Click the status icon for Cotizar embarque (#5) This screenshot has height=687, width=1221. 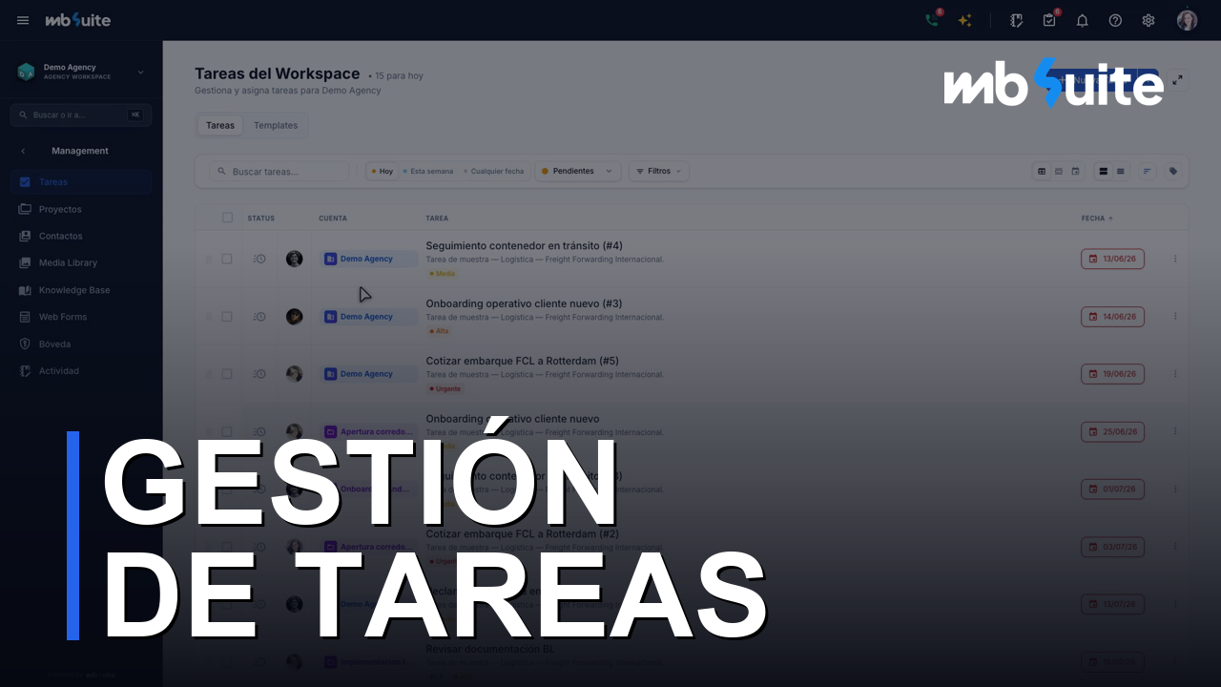pos(259,374)
